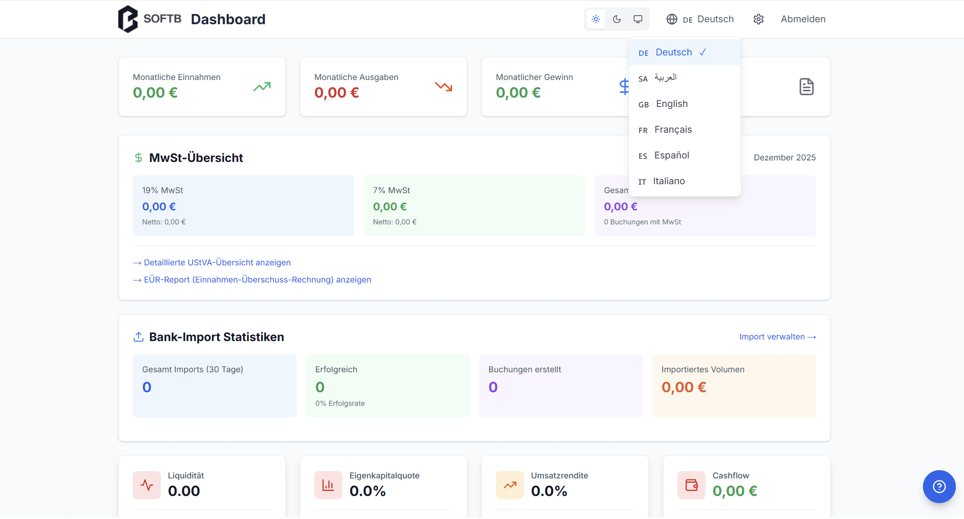
Task: Click the globe language icon
Action: [x=672, y=19]
